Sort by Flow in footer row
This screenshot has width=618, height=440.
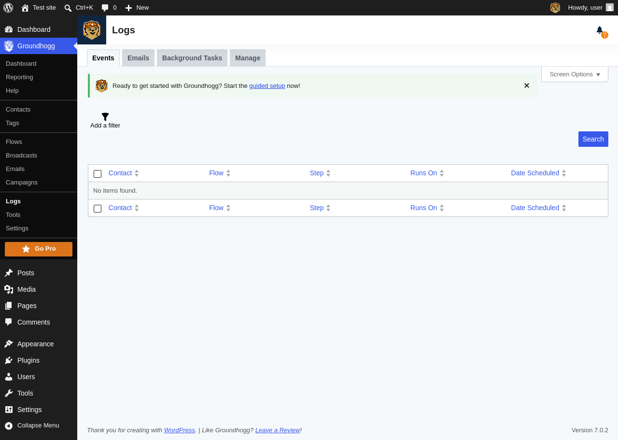(x=220, y=208)
